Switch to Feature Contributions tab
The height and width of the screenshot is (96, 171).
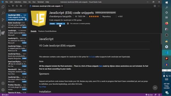(47, 31)
